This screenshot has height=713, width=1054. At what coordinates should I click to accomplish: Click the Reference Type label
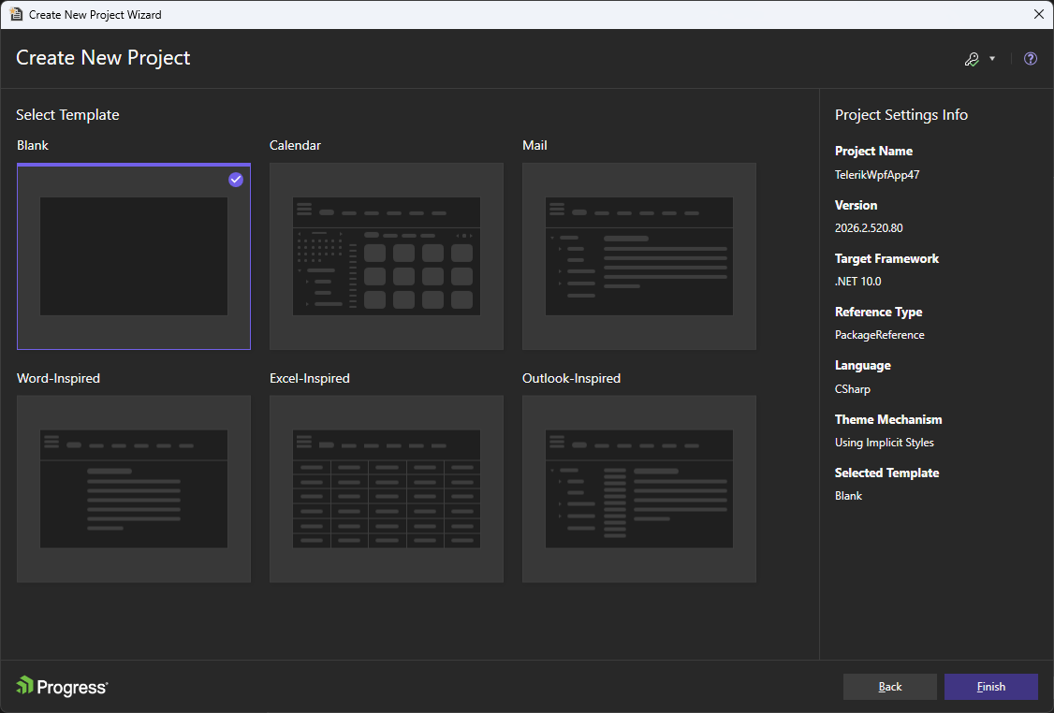click(x=878, y=312)
